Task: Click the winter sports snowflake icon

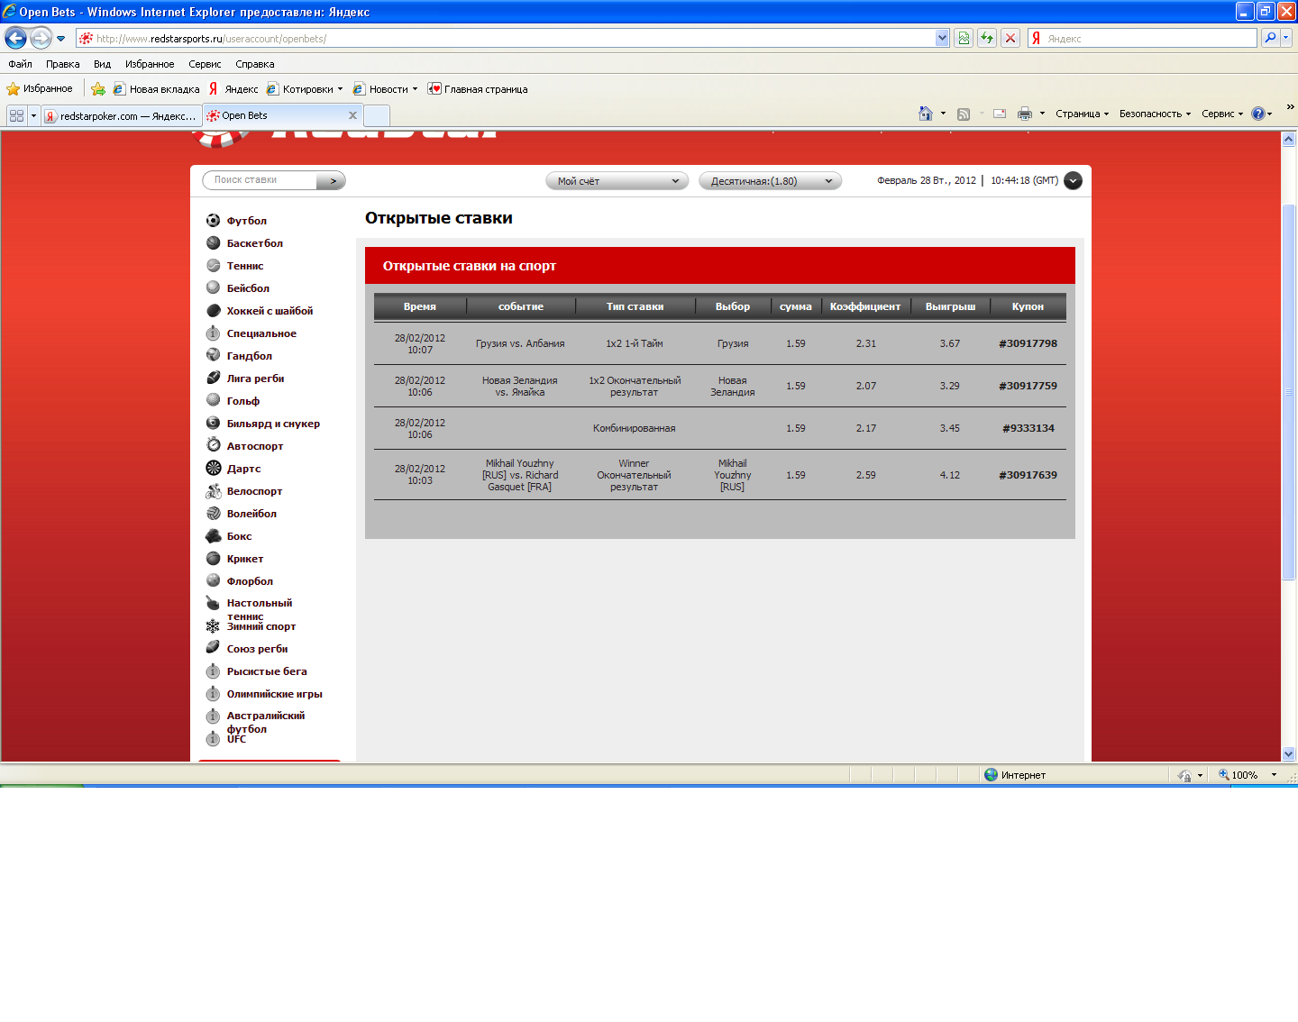Action: pyautogui.click(x=213, y=626)
